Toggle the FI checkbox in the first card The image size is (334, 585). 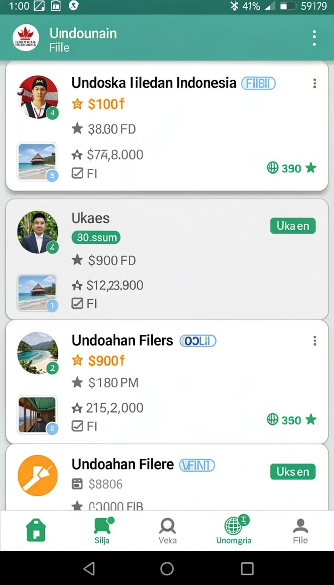tap(77, 173)
